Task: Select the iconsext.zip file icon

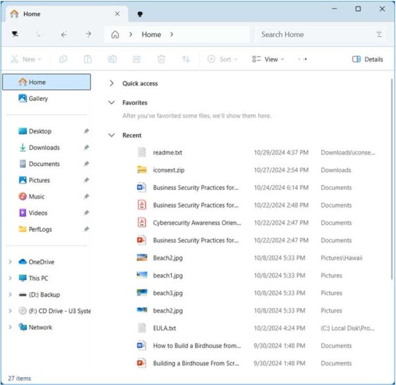Action: click(141, 170)
